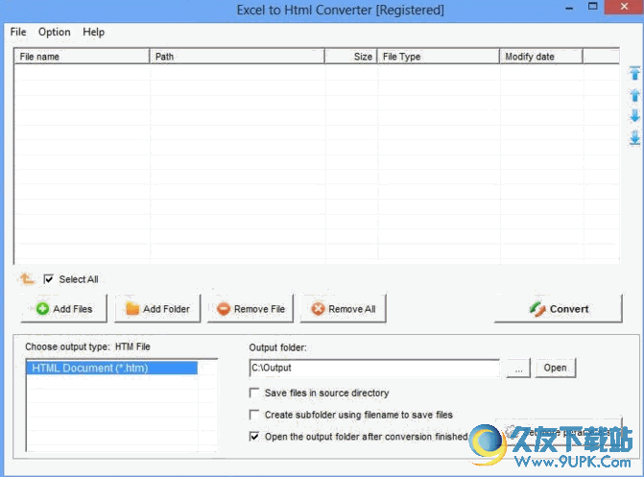
Task: Browse for output folder using ellipsis button
Action: (x=518, y=369)
